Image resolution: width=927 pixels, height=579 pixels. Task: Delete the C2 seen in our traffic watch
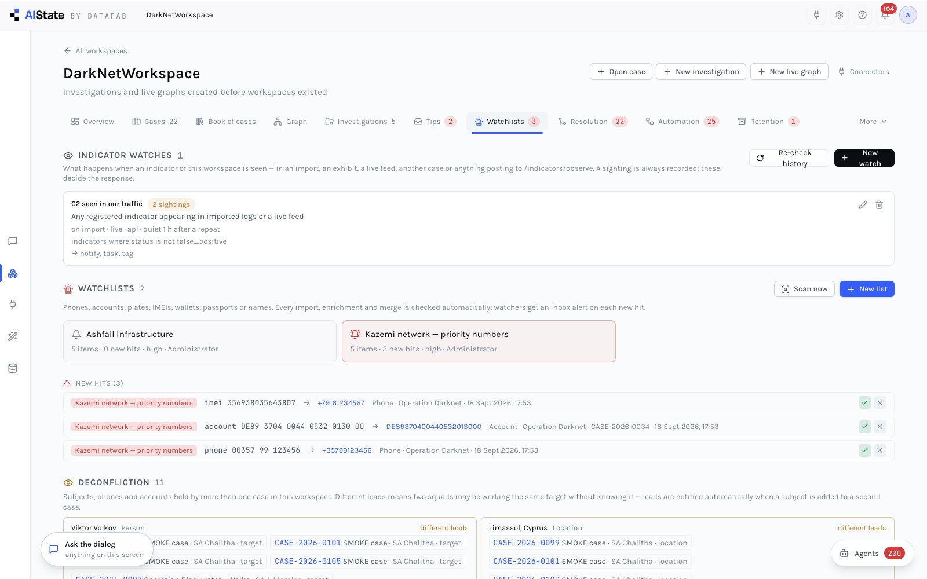tap(879, 205)
